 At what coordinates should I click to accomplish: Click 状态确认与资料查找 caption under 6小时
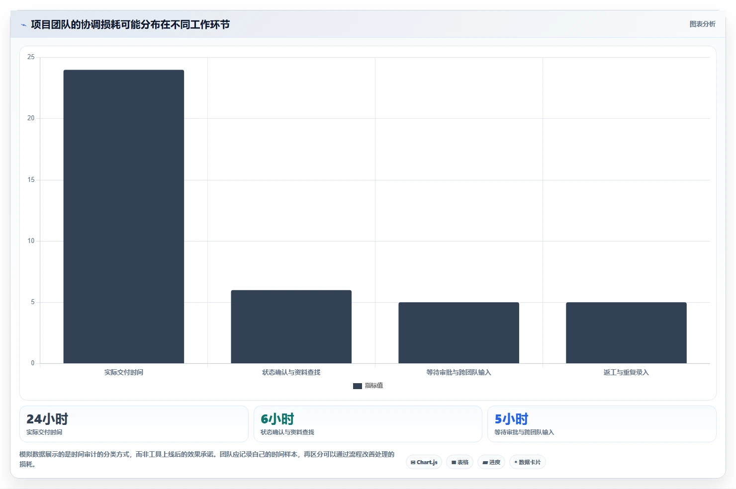[287, 432]
